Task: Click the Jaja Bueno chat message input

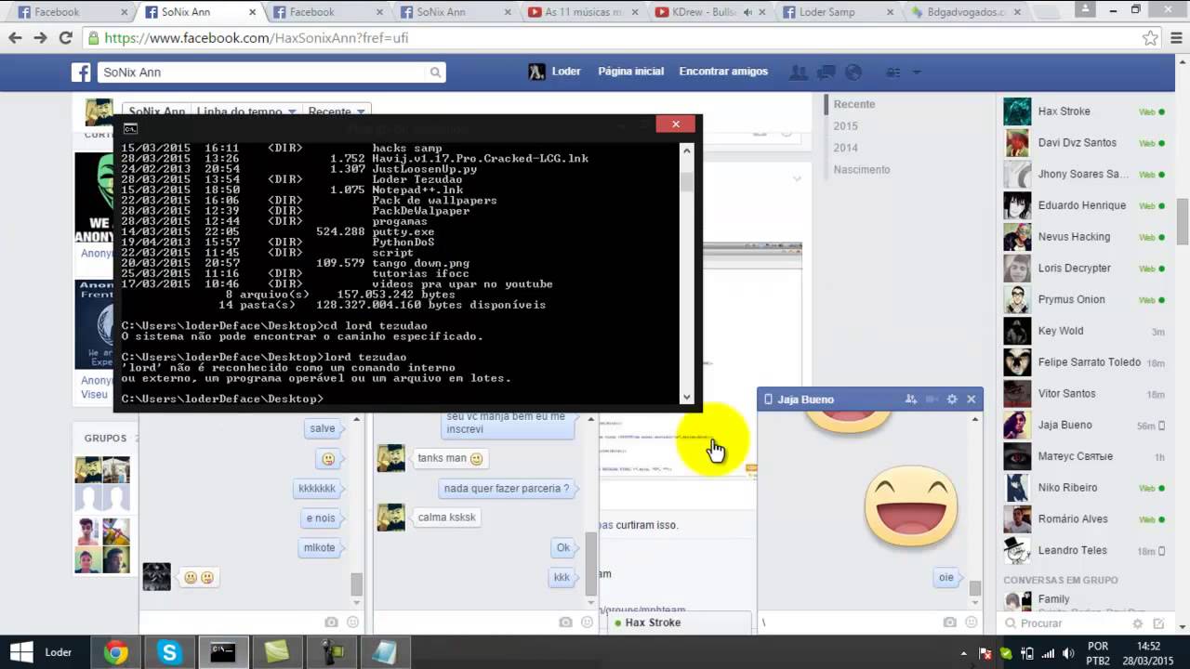Action: click(x=848, y=623)
